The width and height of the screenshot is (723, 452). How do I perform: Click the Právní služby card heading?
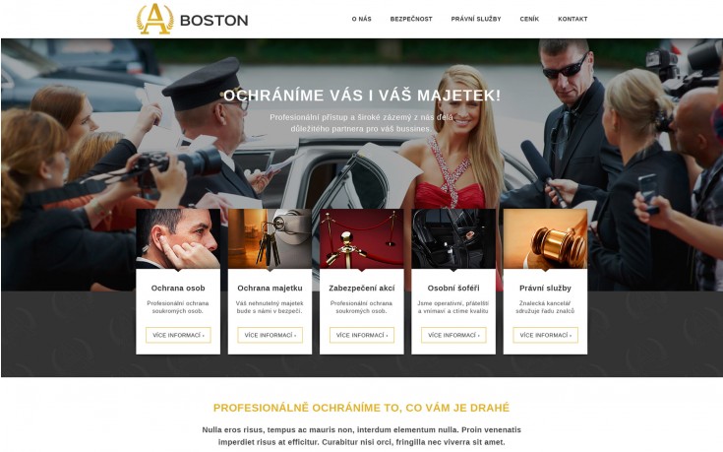tap(545, 289)
